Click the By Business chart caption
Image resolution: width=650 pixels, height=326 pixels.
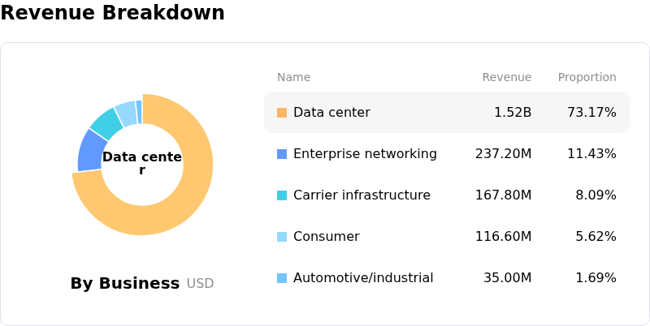pos(125,284)
